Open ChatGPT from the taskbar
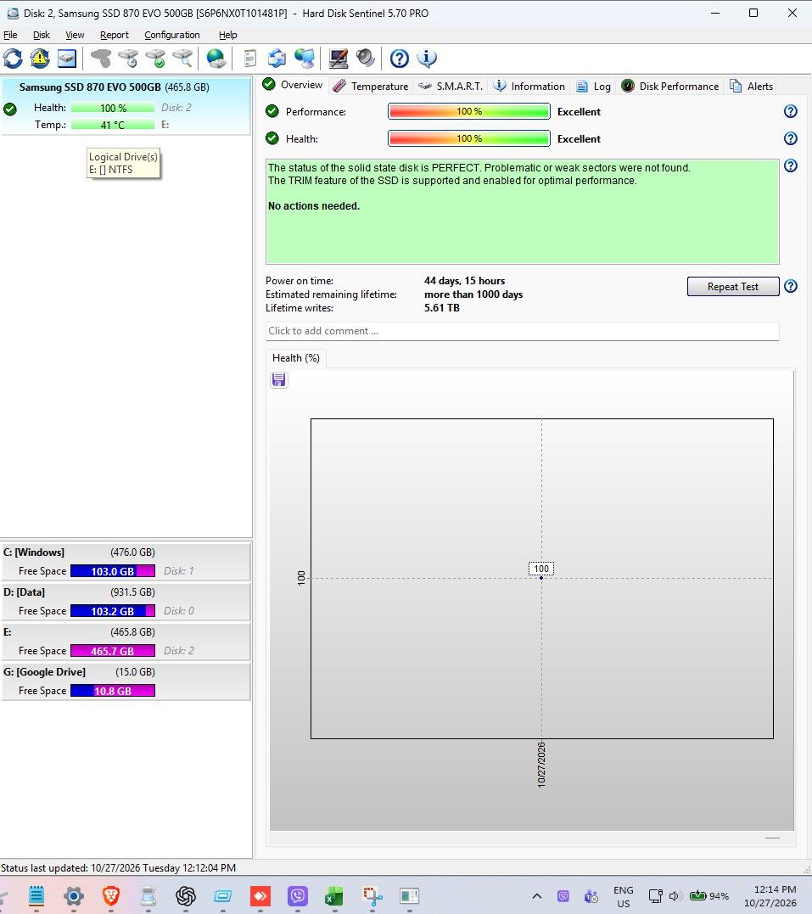This screenshot has width=812, height=914. [185, 895]
